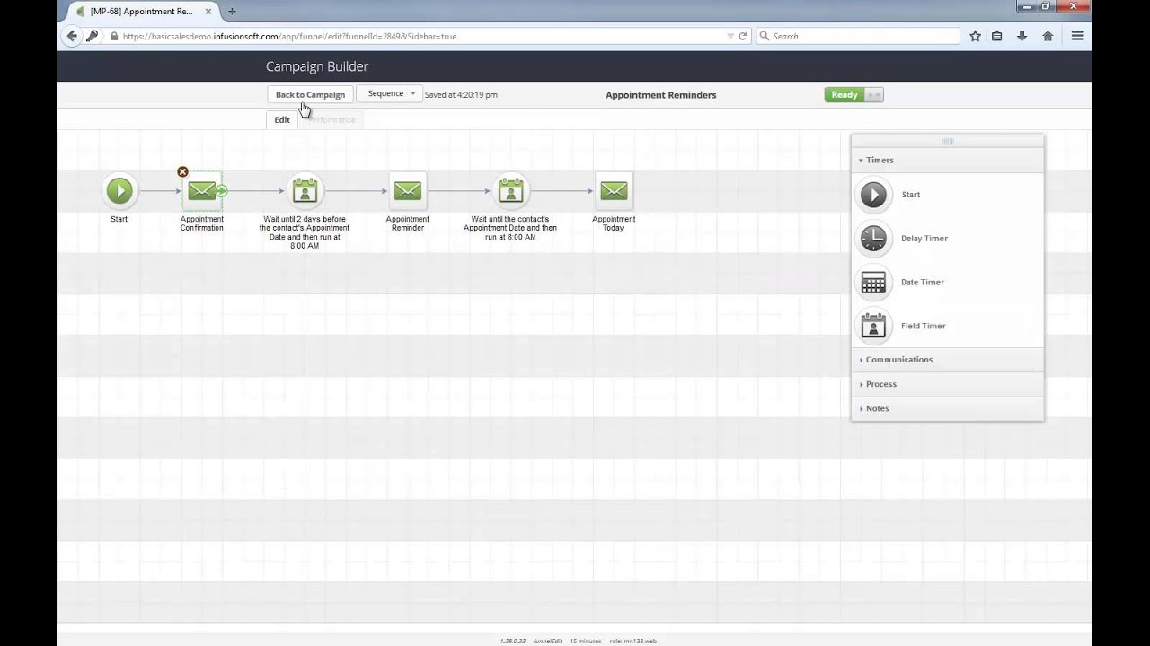
Task: Go to browser home page icon
Action: [x=1048, y=36]
